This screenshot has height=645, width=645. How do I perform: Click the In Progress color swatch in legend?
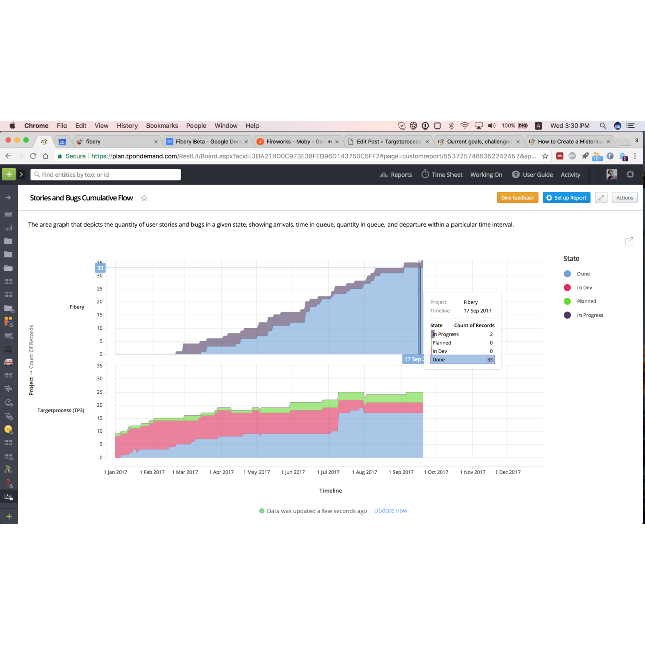tap(567, 315)
